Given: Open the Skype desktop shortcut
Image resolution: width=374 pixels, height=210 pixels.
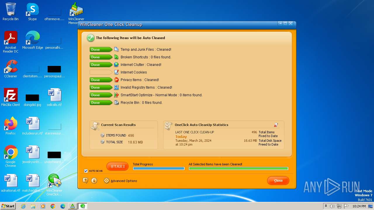Looking at the screenshot, I should (x=32, y=12).
